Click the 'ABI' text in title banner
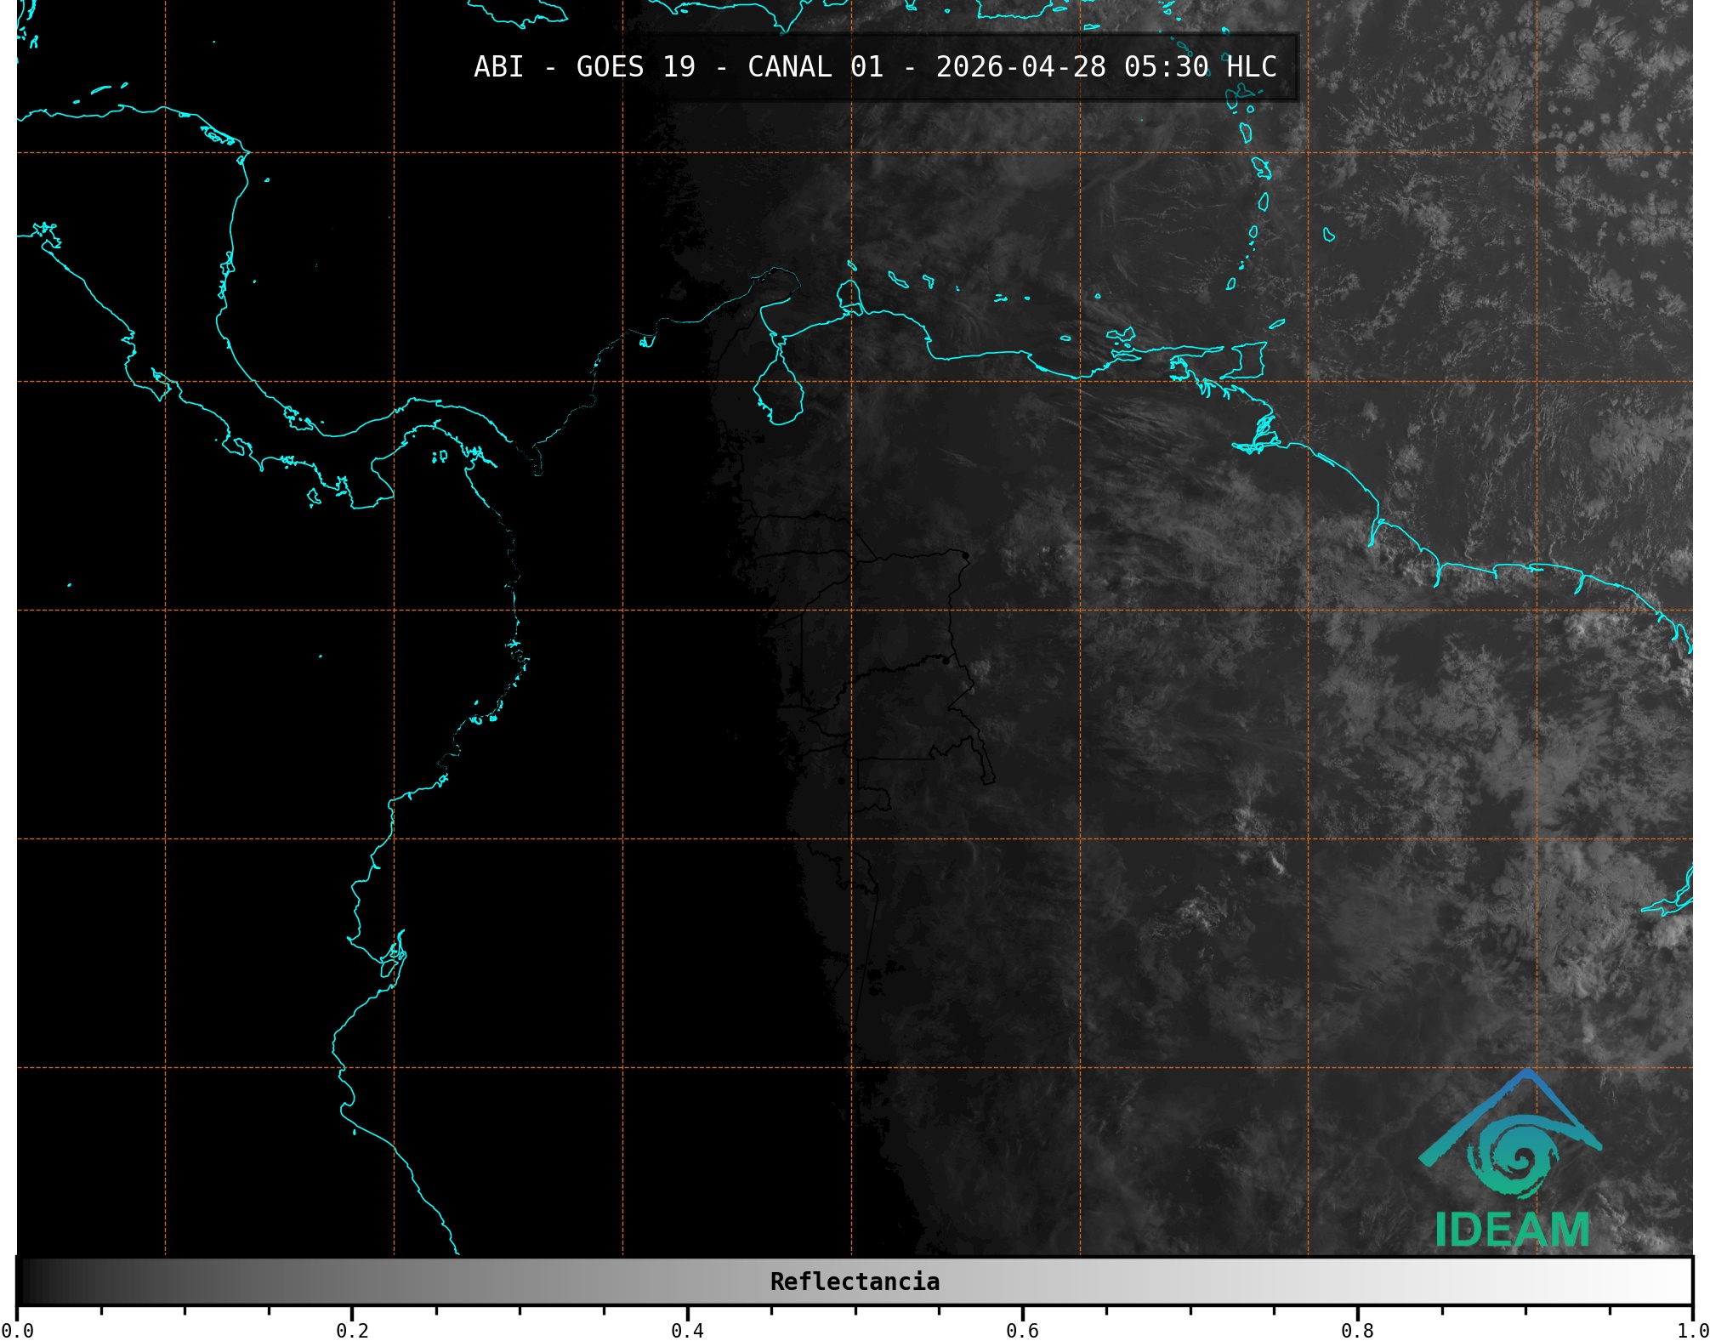Viewport: 1710px width, 1341px height. 498,66
